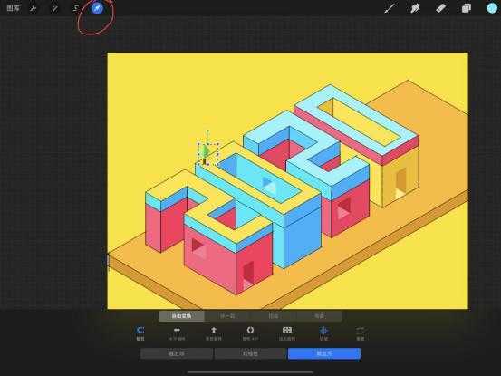Open the Adjustments magic wand menu

tap(54, 8)
